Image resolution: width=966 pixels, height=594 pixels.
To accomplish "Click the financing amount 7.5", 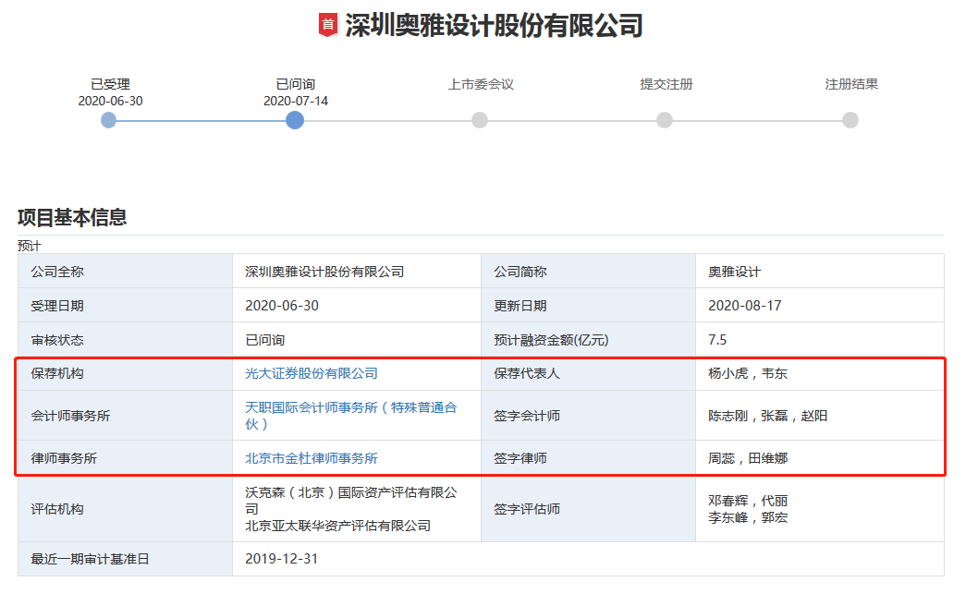I will (x=717, y=340).
